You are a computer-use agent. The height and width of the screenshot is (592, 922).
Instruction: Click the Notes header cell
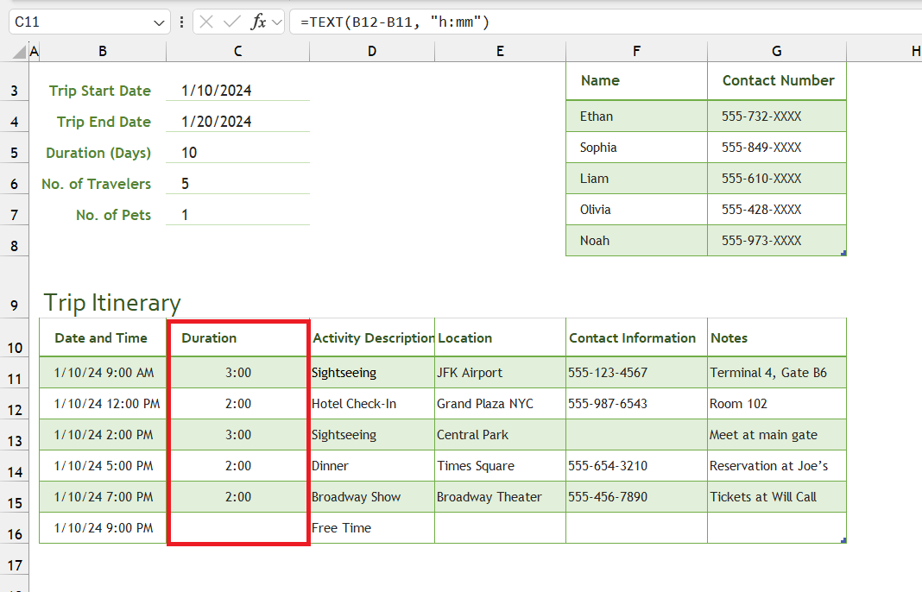(x=777, y=338)
